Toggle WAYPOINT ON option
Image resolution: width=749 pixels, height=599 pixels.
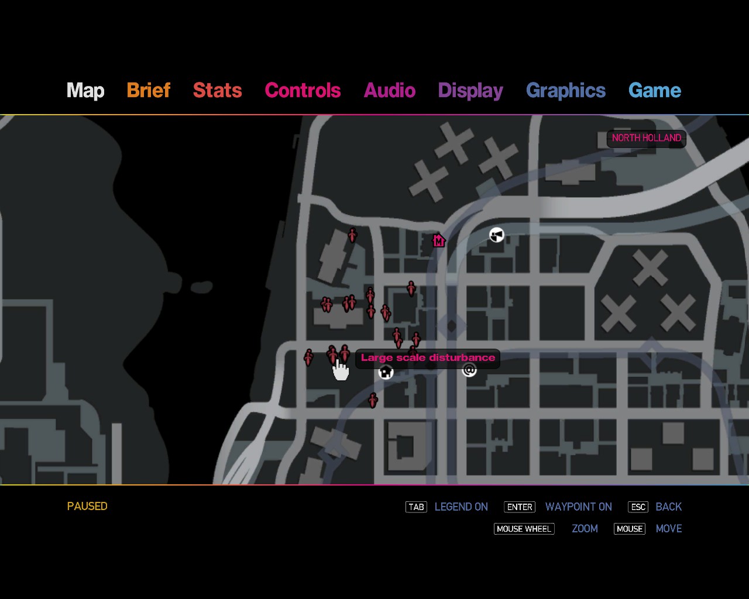click(x=578, y=507)
